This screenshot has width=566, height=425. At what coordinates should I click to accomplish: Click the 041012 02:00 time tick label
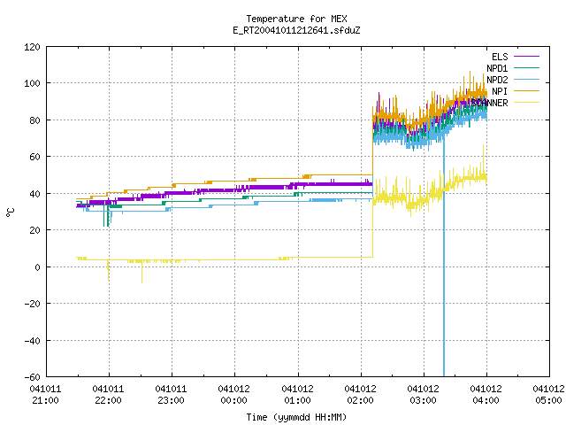coord(360,395)
